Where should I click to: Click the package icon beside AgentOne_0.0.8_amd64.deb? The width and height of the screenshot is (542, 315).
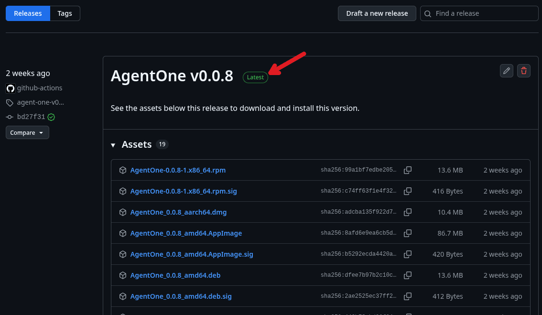(123, 275)
